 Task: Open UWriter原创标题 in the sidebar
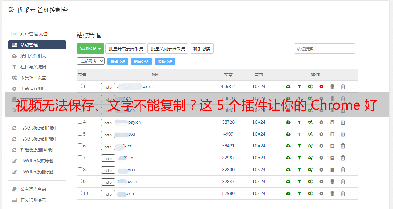[x=37, y=172]
